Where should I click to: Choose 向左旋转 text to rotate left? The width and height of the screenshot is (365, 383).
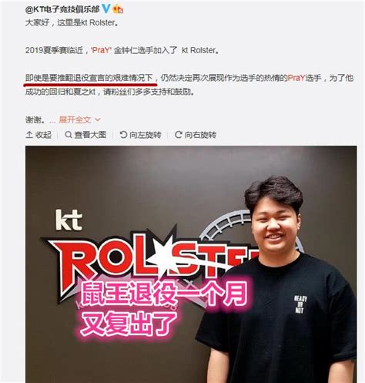coord(145,135)
